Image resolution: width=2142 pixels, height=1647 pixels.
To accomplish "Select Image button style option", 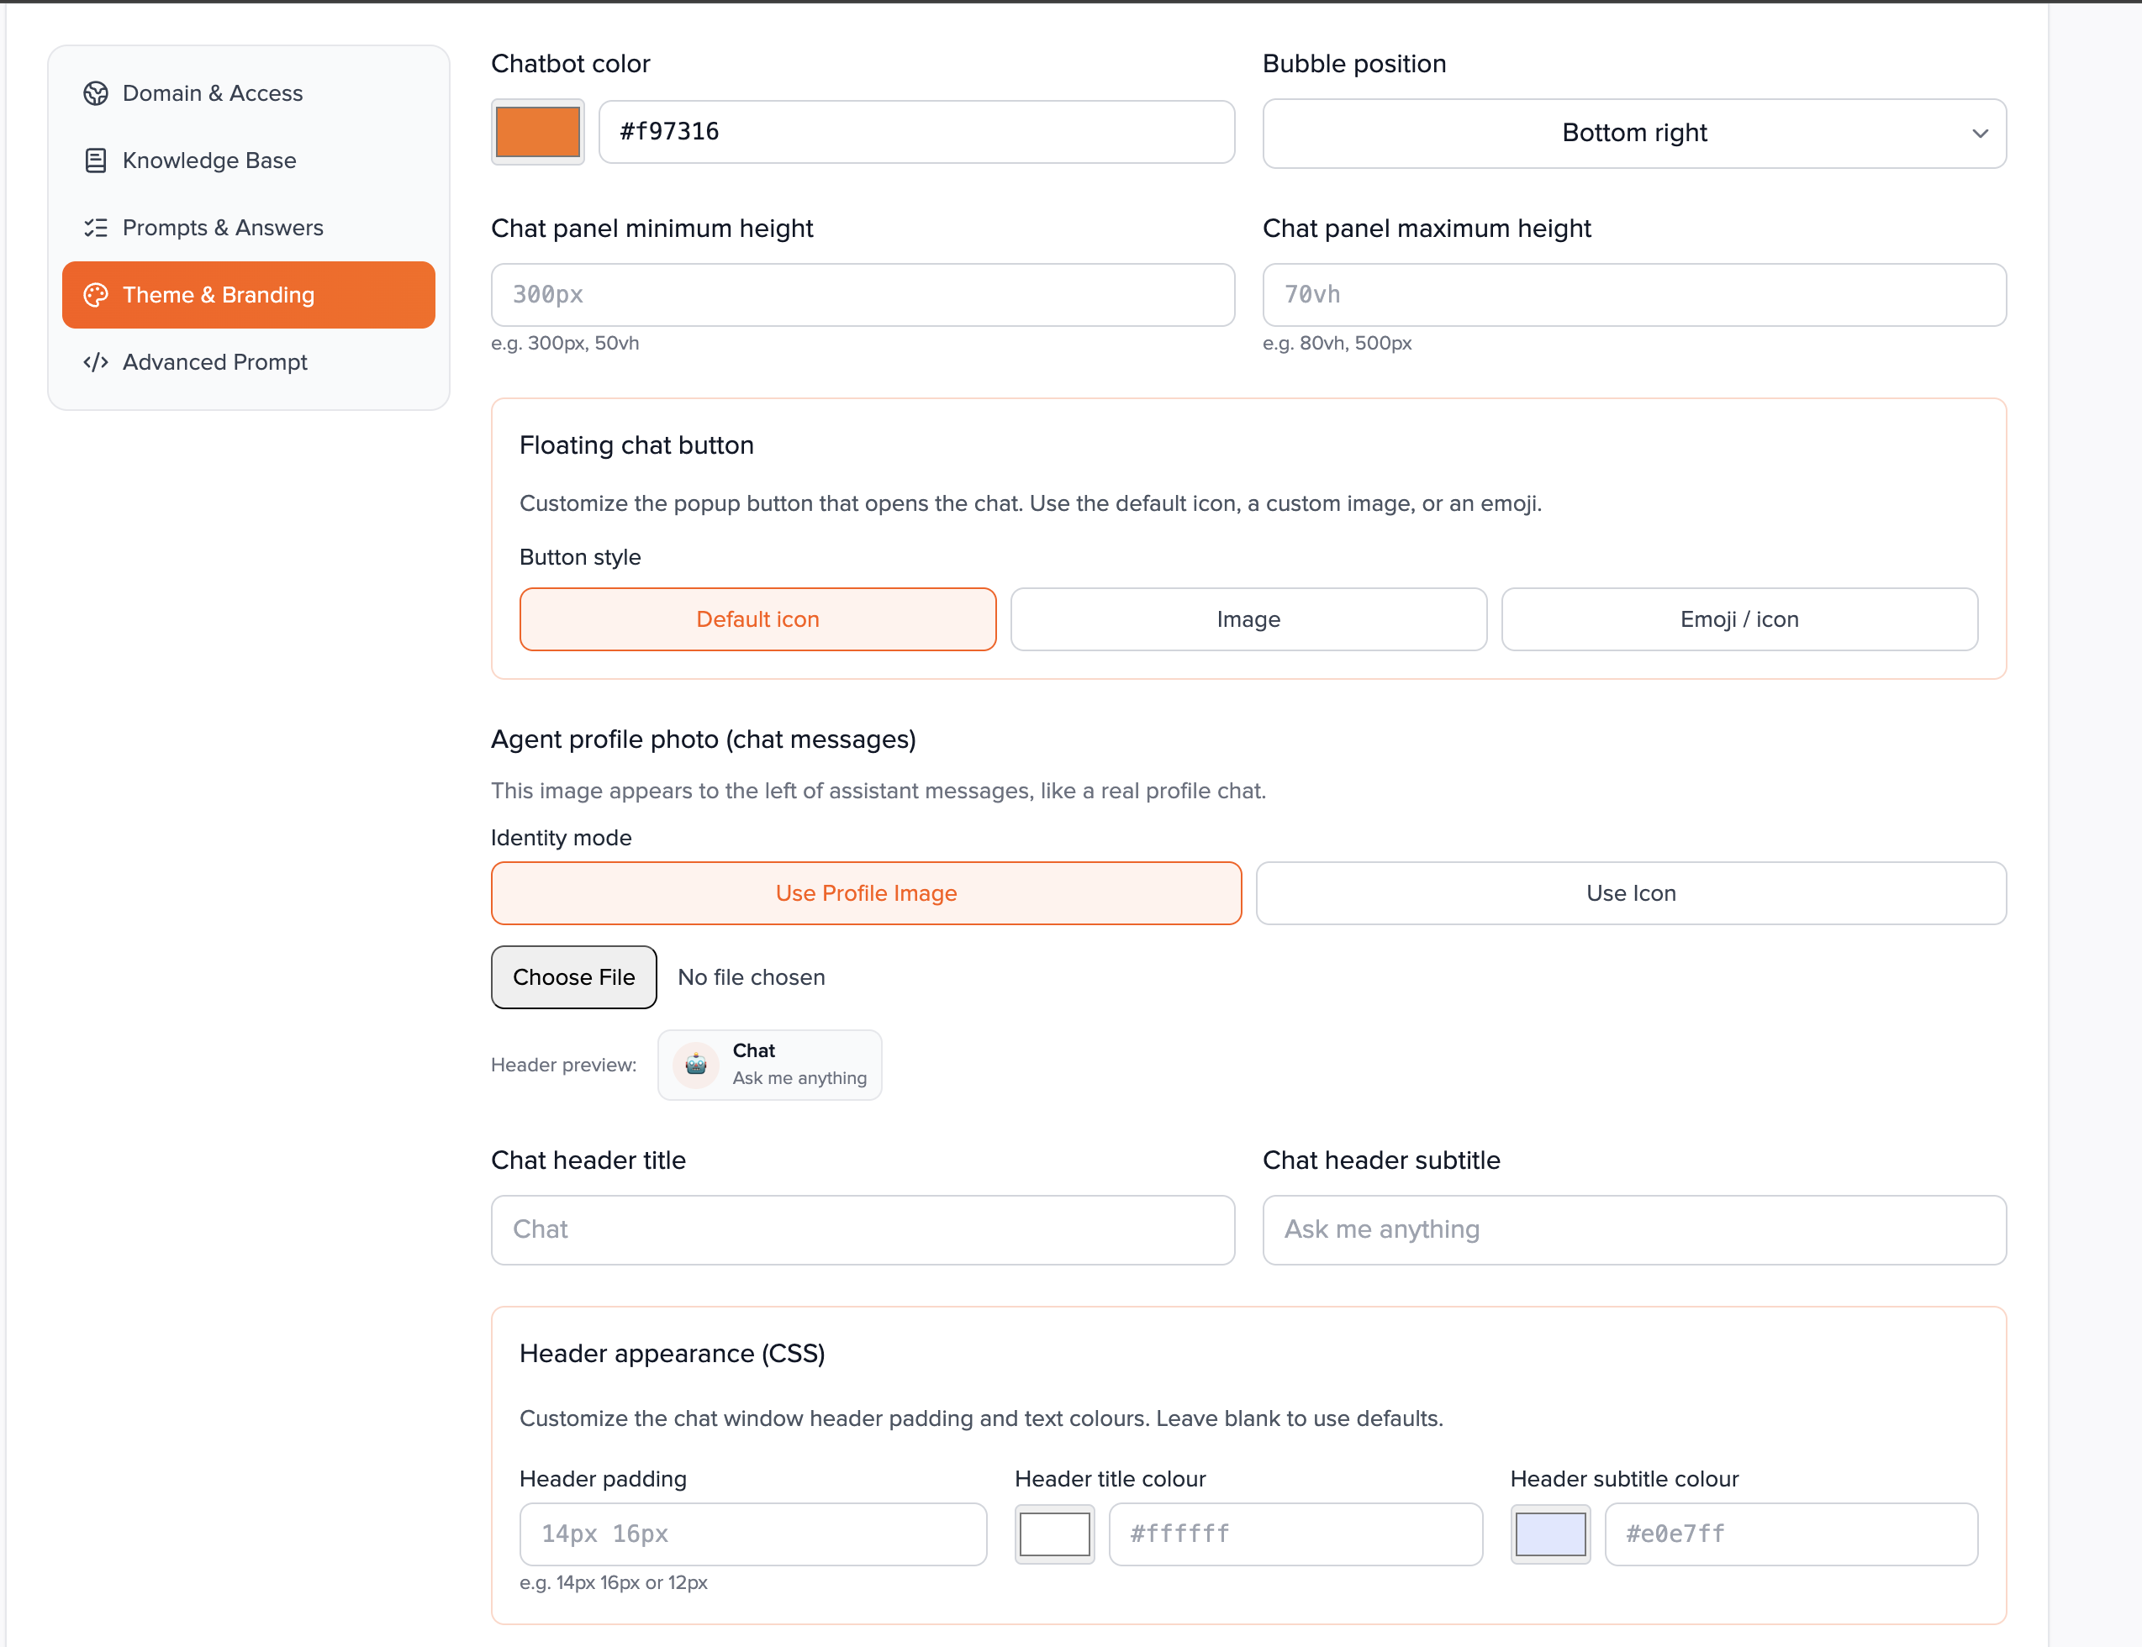I will [1248, 619].
